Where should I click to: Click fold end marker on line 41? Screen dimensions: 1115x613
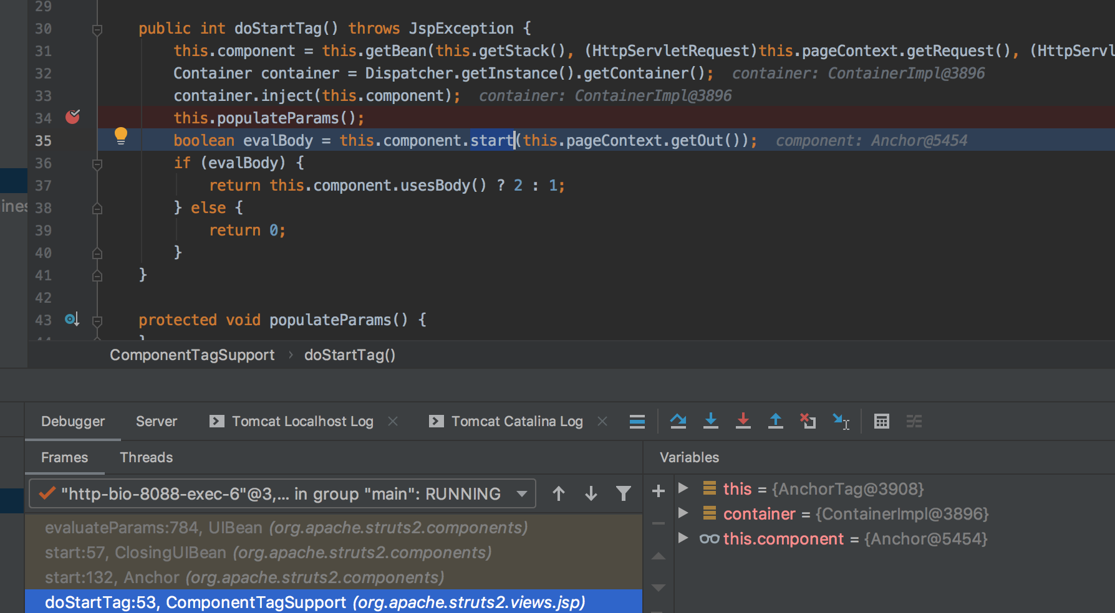click(x=97, y=276)
